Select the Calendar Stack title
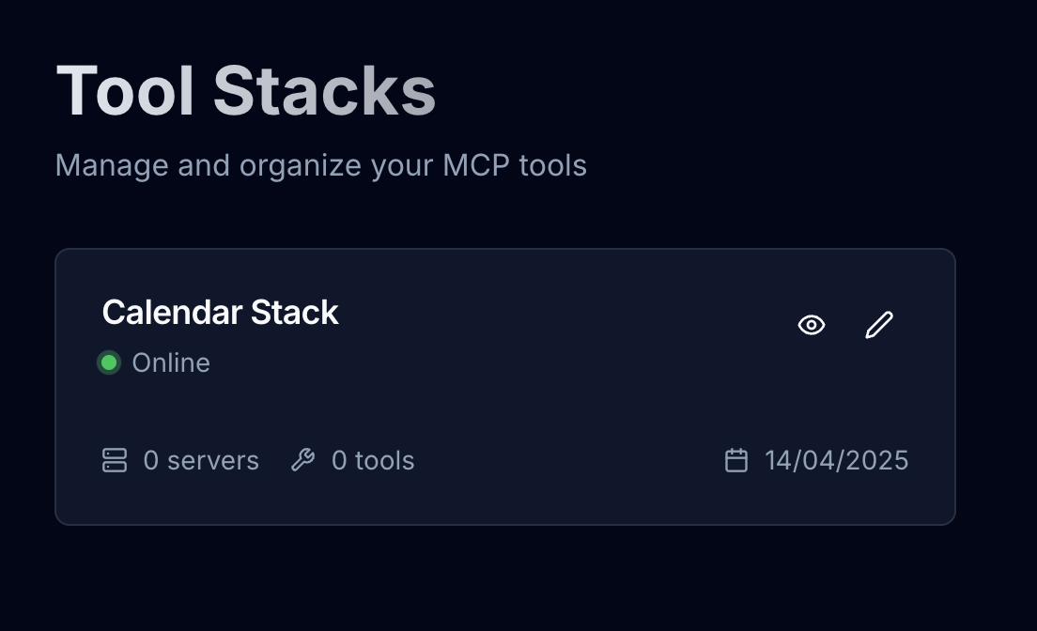Image resolution: width=1037 pixels, height=631 pixels. [220, 312]
